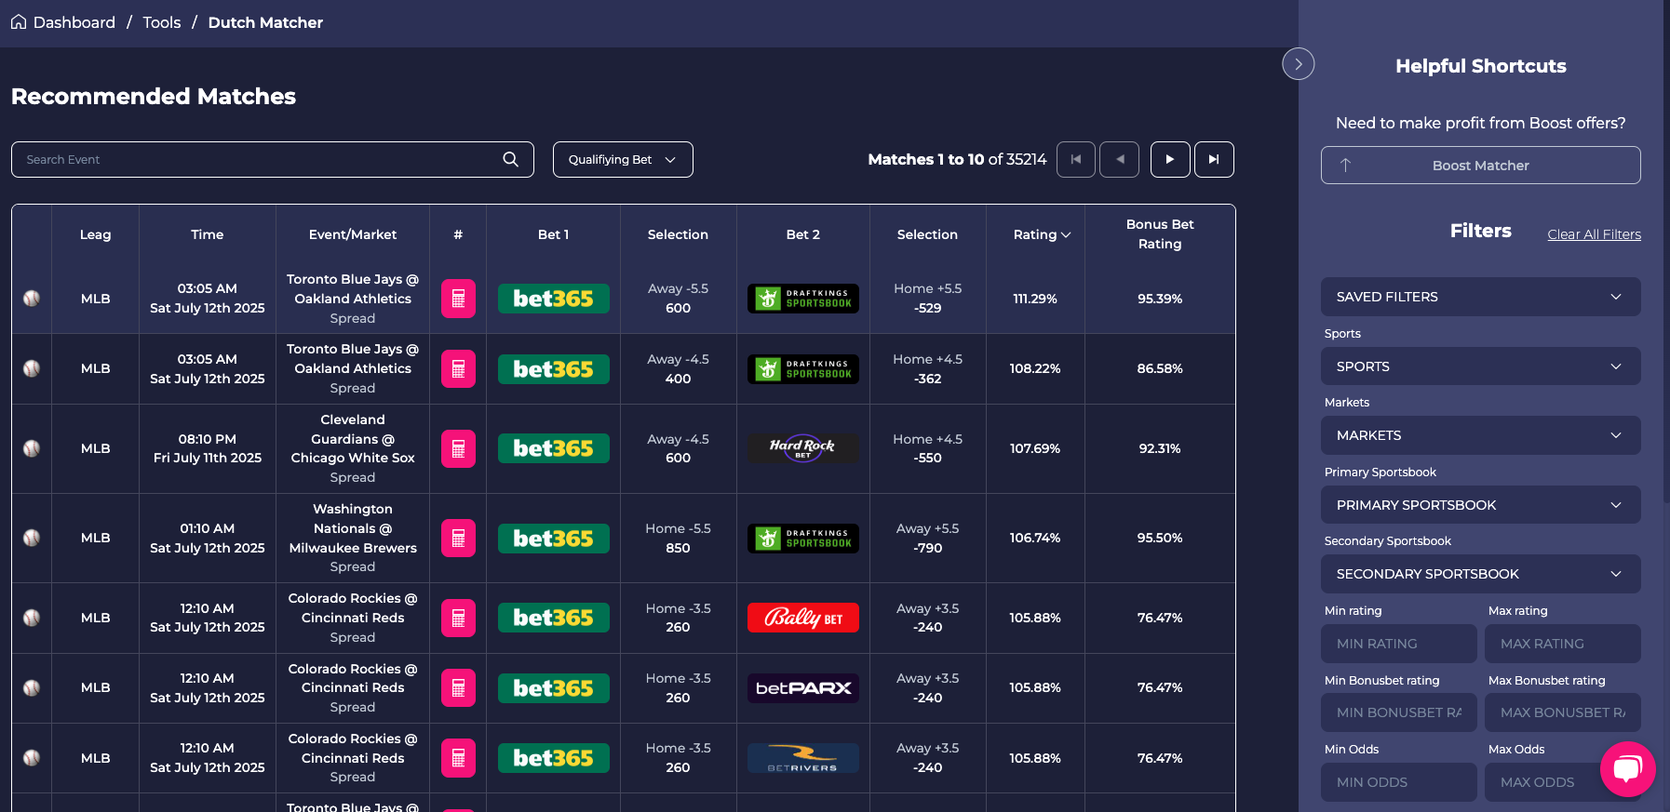The height and width of the screenshot is (812, 1670).
Task: Collapse the Helpful Shortcuts side panel
Action: pos(1299,64)
